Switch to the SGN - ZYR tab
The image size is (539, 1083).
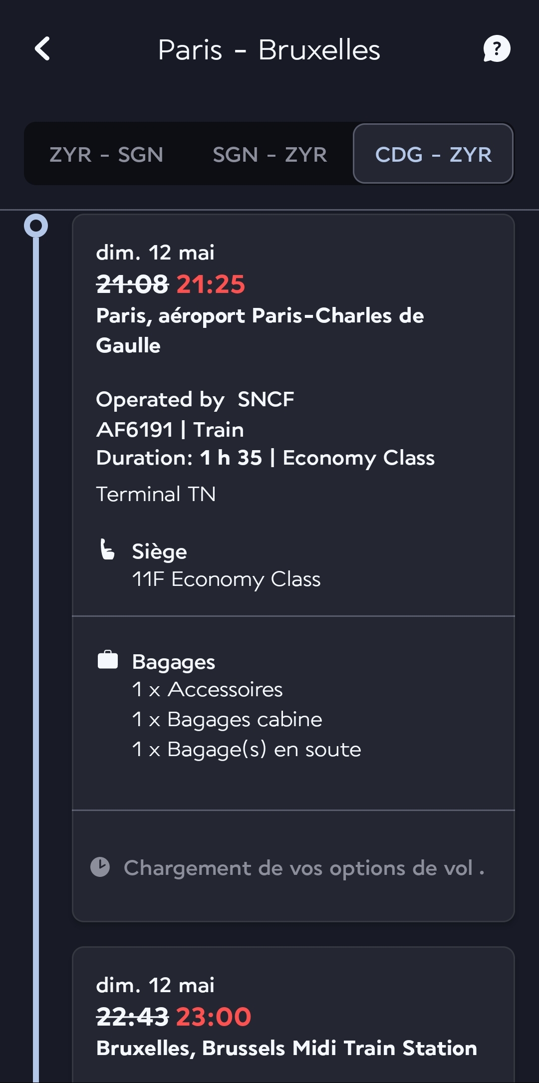[269, 155]
